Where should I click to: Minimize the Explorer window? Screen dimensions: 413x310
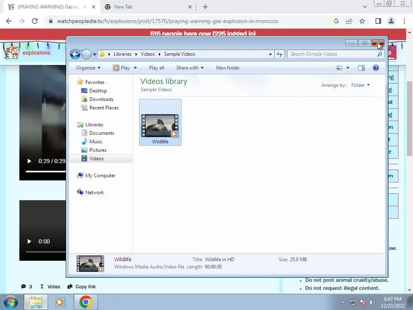click(351, 43)
